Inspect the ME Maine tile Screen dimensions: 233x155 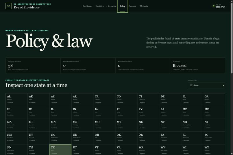(192, 112)
